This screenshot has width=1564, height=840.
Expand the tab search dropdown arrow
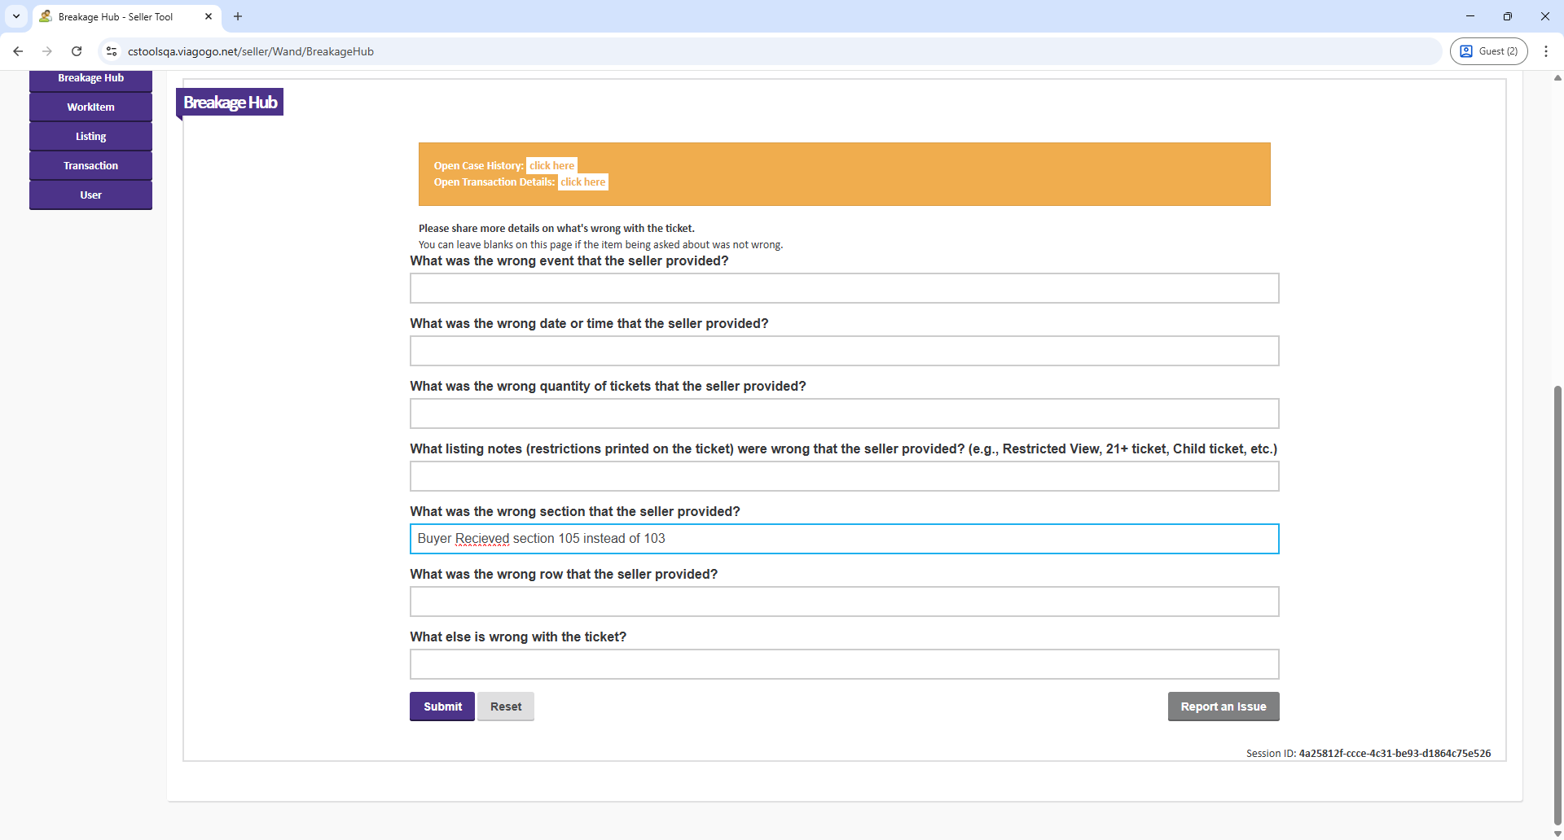click(x=16, y=16)
